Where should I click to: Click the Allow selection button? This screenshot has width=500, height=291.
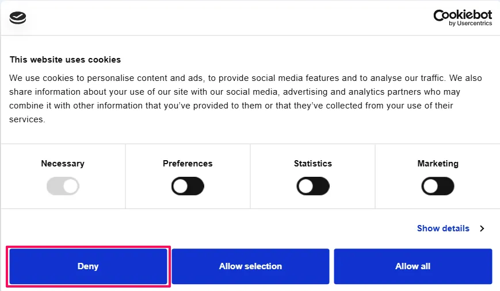point(250,266)
